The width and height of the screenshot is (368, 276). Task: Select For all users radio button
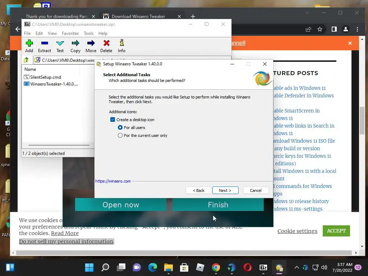120,128
